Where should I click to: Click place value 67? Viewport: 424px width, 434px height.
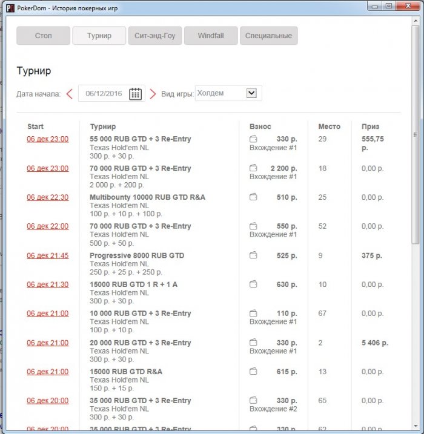[322, 314]
